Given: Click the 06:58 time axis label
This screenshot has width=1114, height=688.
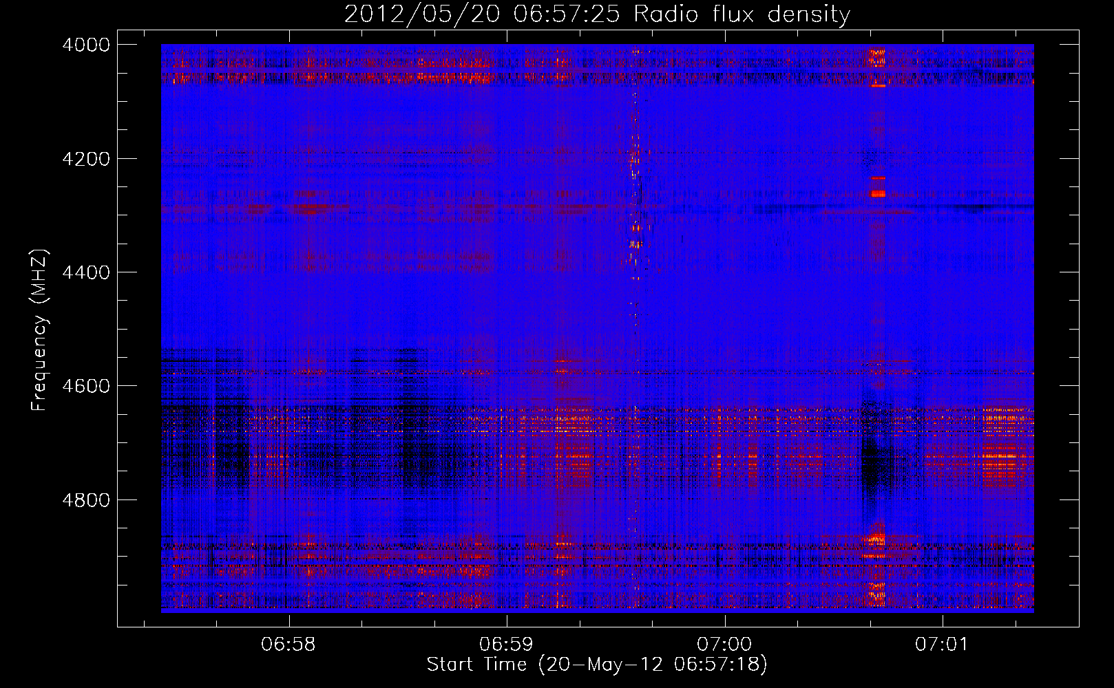Looking at the screenshot, I should pos(288,645).
